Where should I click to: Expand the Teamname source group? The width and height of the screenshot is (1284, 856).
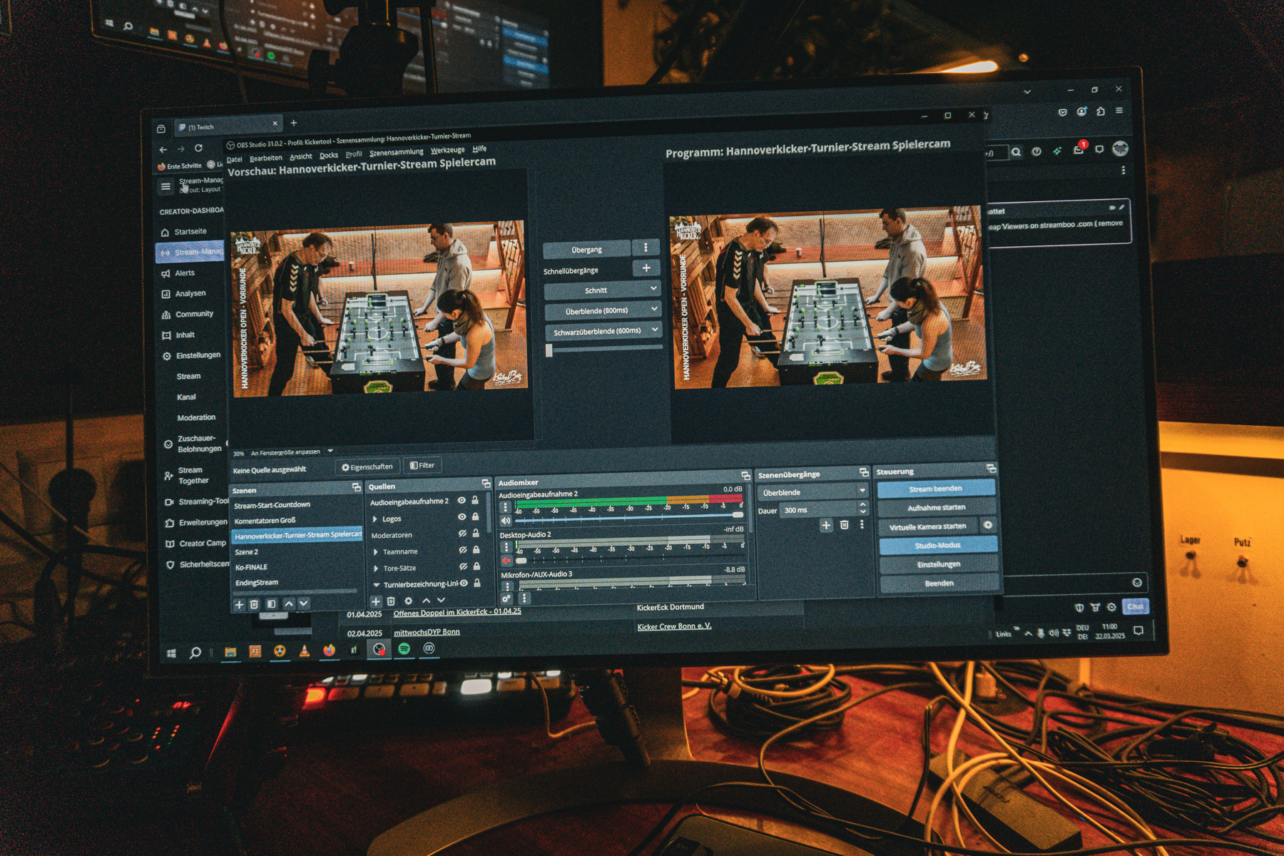coord(376,552)
